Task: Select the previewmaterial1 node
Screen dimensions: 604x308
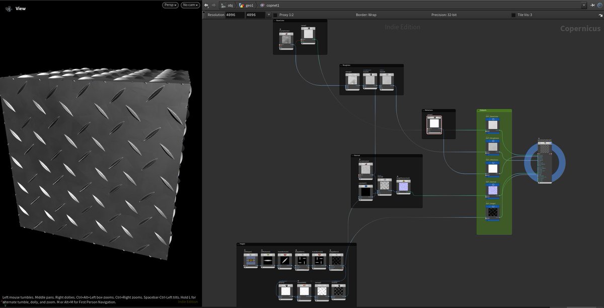Action: (x=545, y=162)
